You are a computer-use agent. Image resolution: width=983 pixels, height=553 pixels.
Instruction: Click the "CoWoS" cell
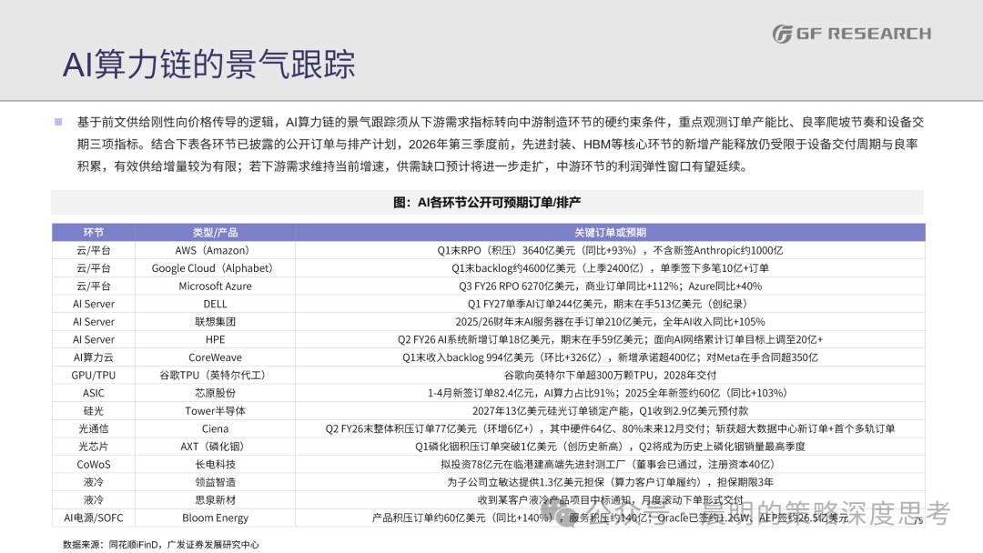tap(94, 465)
